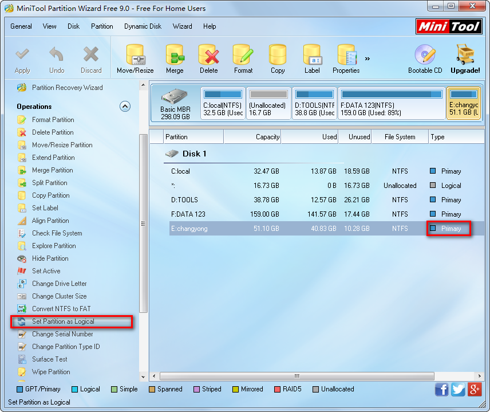The image size is (490, 412).
Task: Click the Format toolbar icon
Action: [243, 58]
